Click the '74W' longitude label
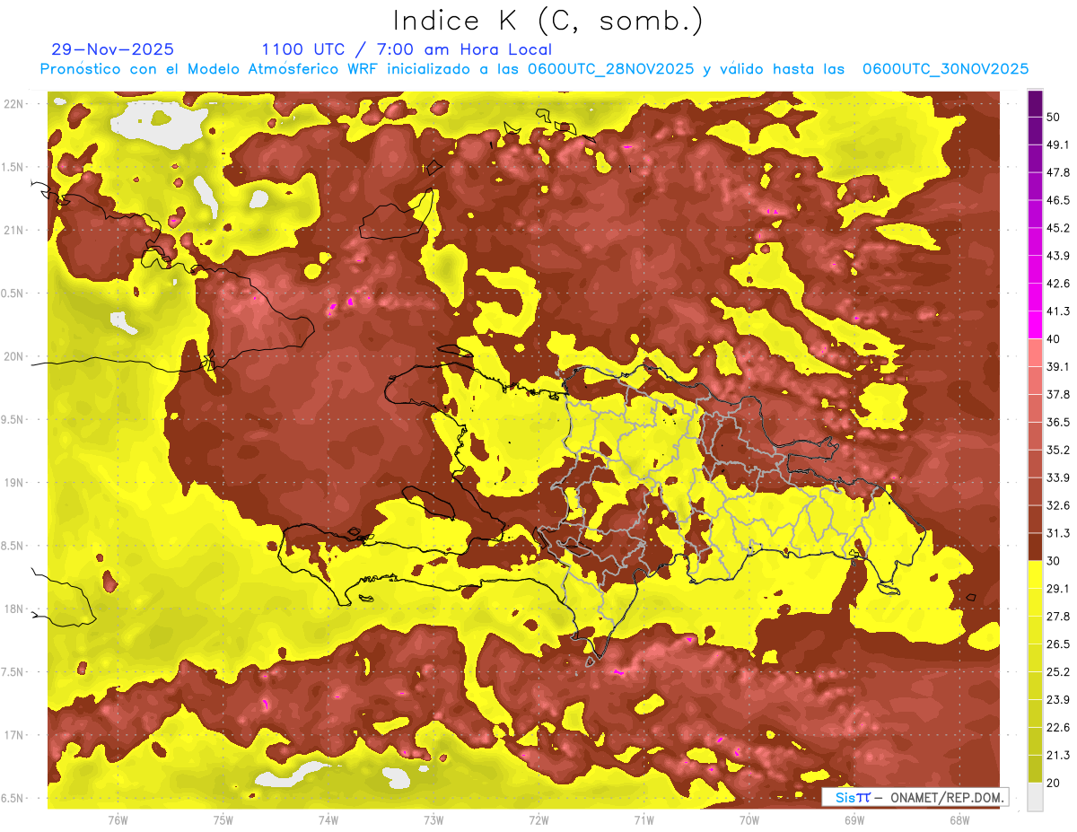Viewport: 1077px width, 832px height. tap(328, 819)
